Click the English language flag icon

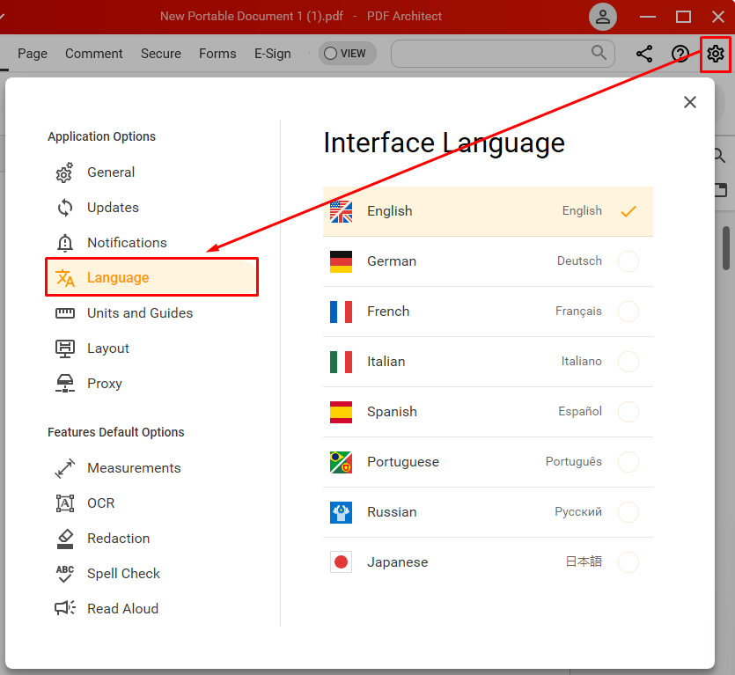click(x=341, y=211)
